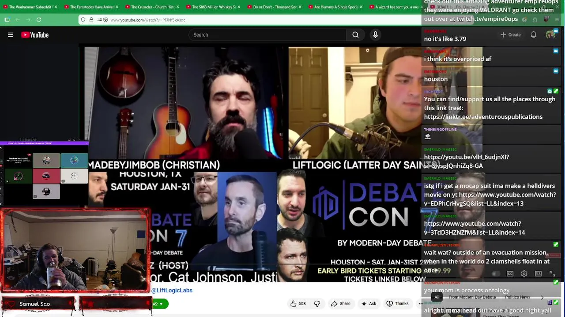Screen dimensions: 565x317
Task: Select the All filter chip
Action: pyautogui.click(x=437, y=297)
